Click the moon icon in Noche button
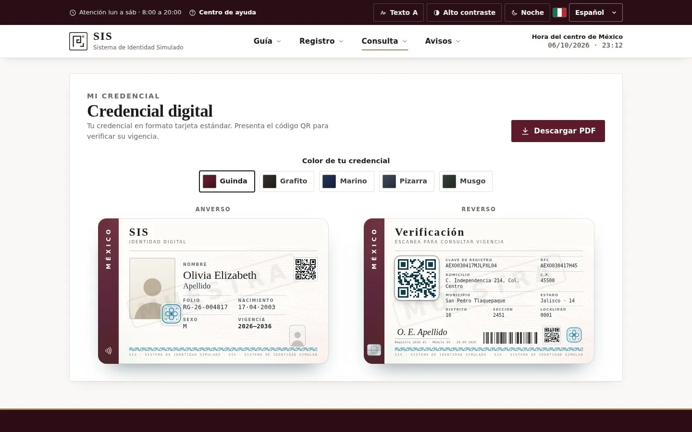This screenshot has height=432, width=692. [514, 13]
